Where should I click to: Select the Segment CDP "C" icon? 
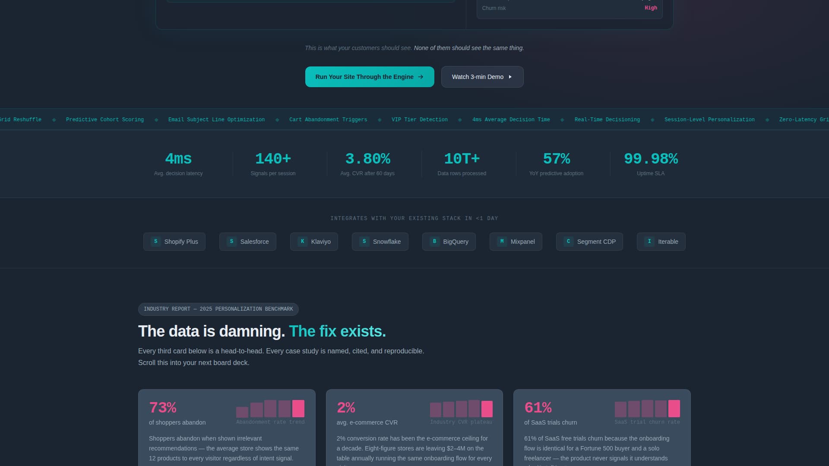coord(569,242)
